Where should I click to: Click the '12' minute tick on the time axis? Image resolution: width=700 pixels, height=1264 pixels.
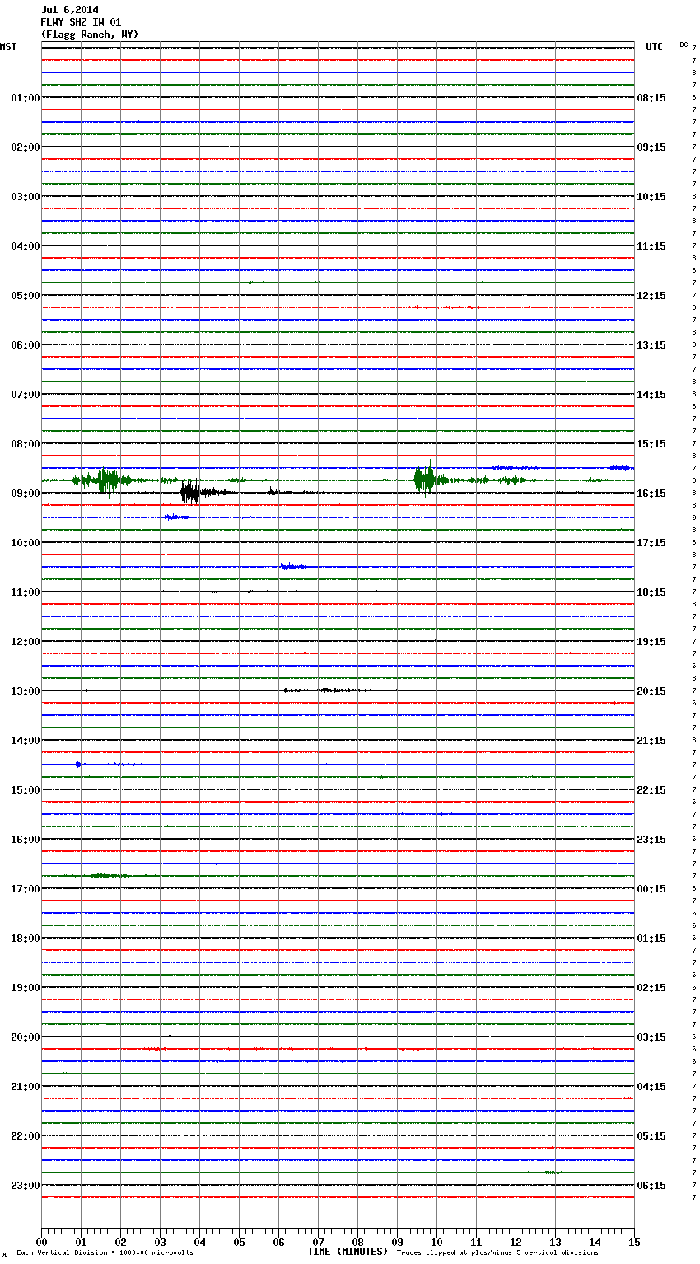coord(516,1242)
